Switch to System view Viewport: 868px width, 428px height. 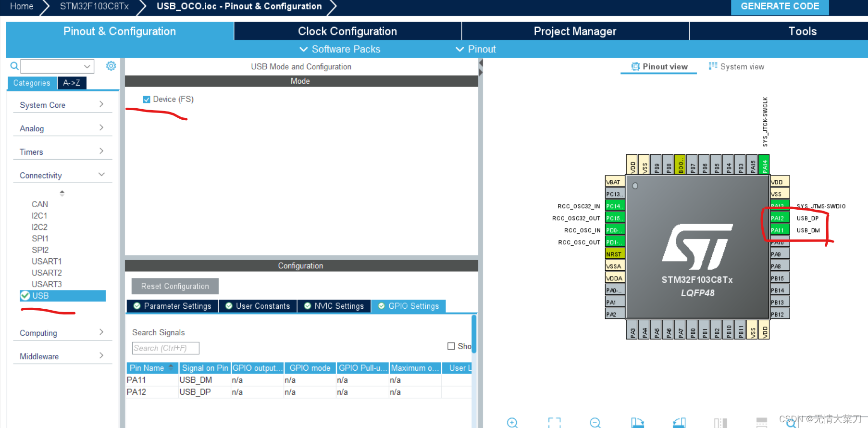(736, 66)
